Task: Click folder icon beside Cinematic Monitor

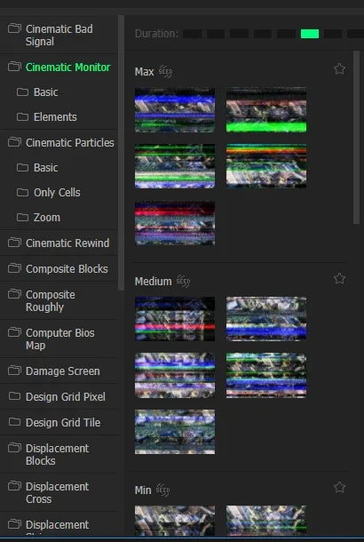Action: point(14,66)
